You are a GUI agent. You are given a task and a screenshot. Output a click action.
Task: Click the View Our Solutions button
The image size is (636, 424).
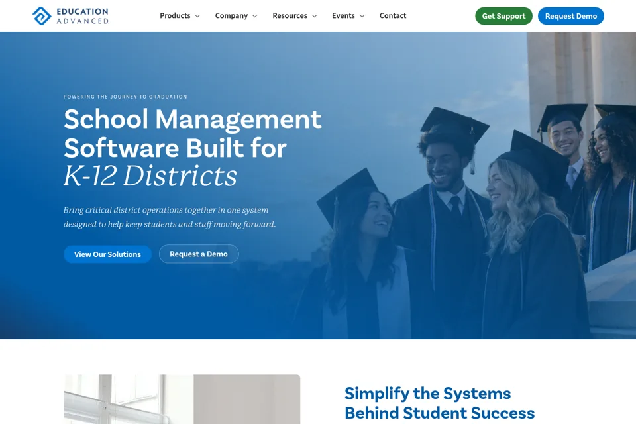point(107,254)
